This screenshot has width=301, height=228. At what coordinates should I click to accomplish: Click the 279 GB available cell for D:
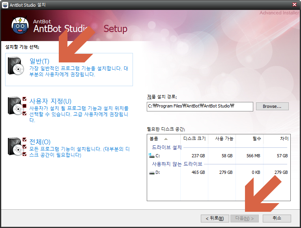(x=226, y=172)
